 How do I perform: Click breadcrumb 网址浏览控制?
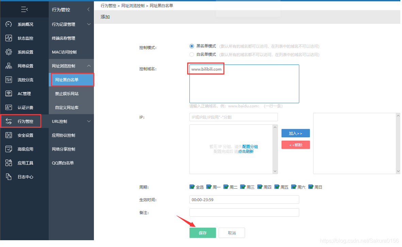[133, 6]
